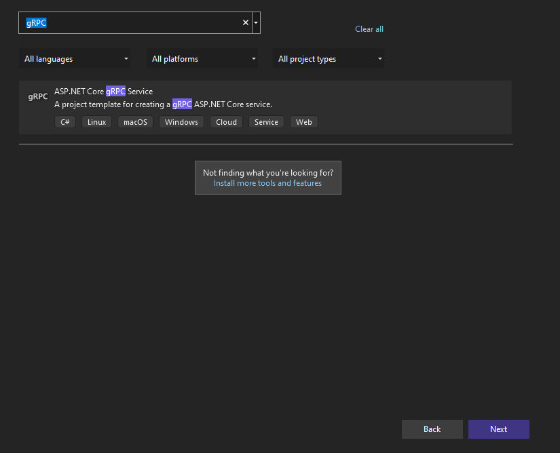Select the gRPC template icon
This screenshot has height=453, width=560.
tap(38, 96)
